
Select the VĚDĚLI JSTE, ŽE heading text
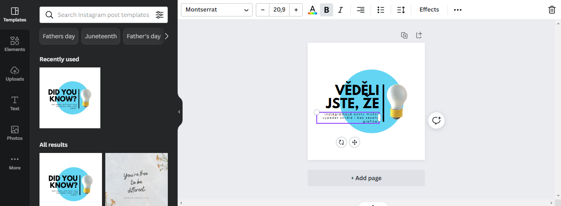click(x=353, y=97)
